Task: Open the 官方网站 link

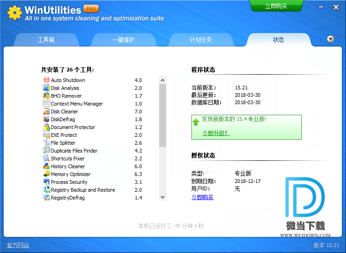Action: (x=18, y=245)
